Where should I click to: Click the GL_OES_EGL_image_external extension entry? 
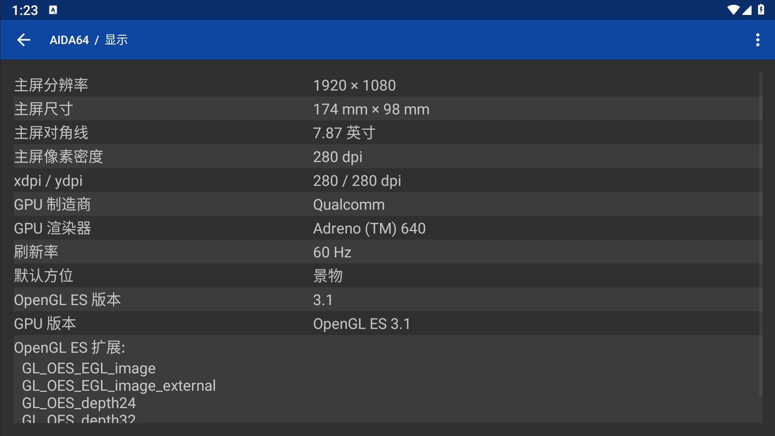tap(119, 385)
